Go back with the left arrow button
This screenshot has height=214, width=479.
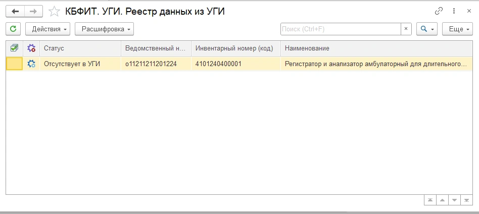click(15, 12)
